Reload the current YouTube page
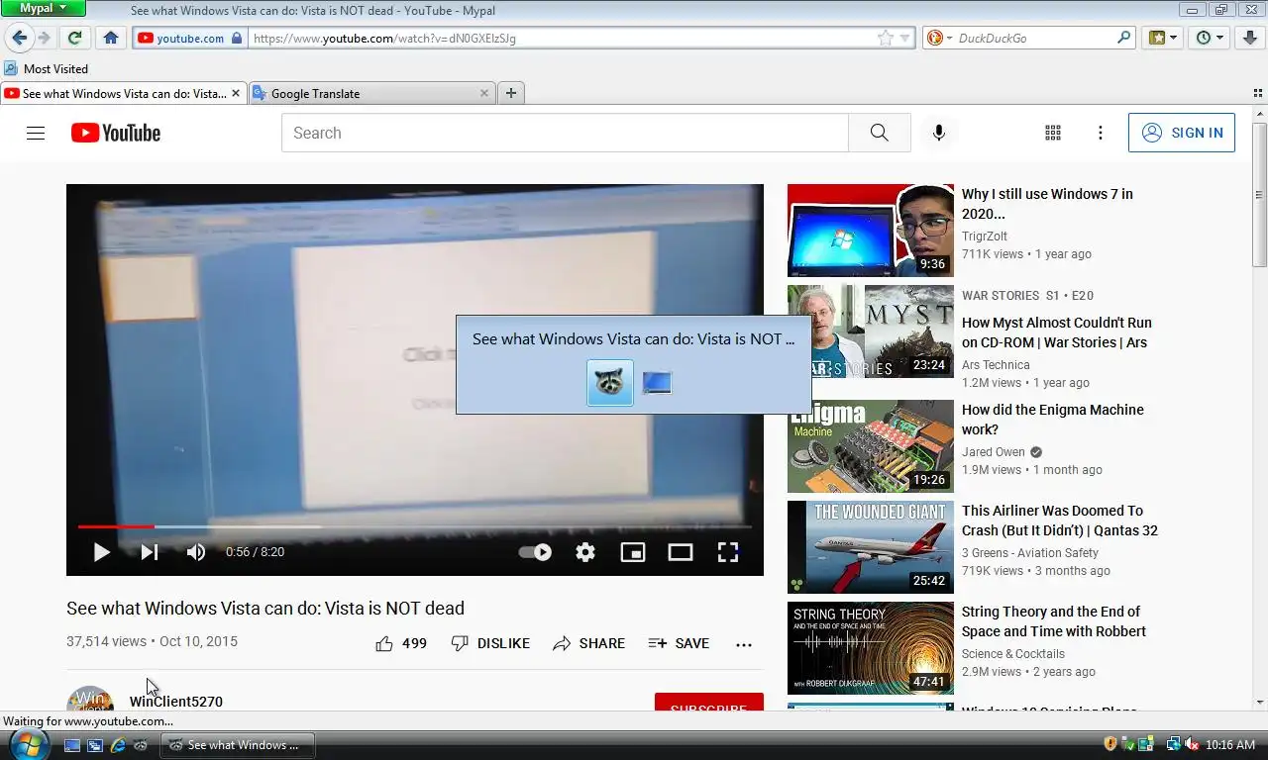The image size is (1268, 760). (x=74, y=38)
